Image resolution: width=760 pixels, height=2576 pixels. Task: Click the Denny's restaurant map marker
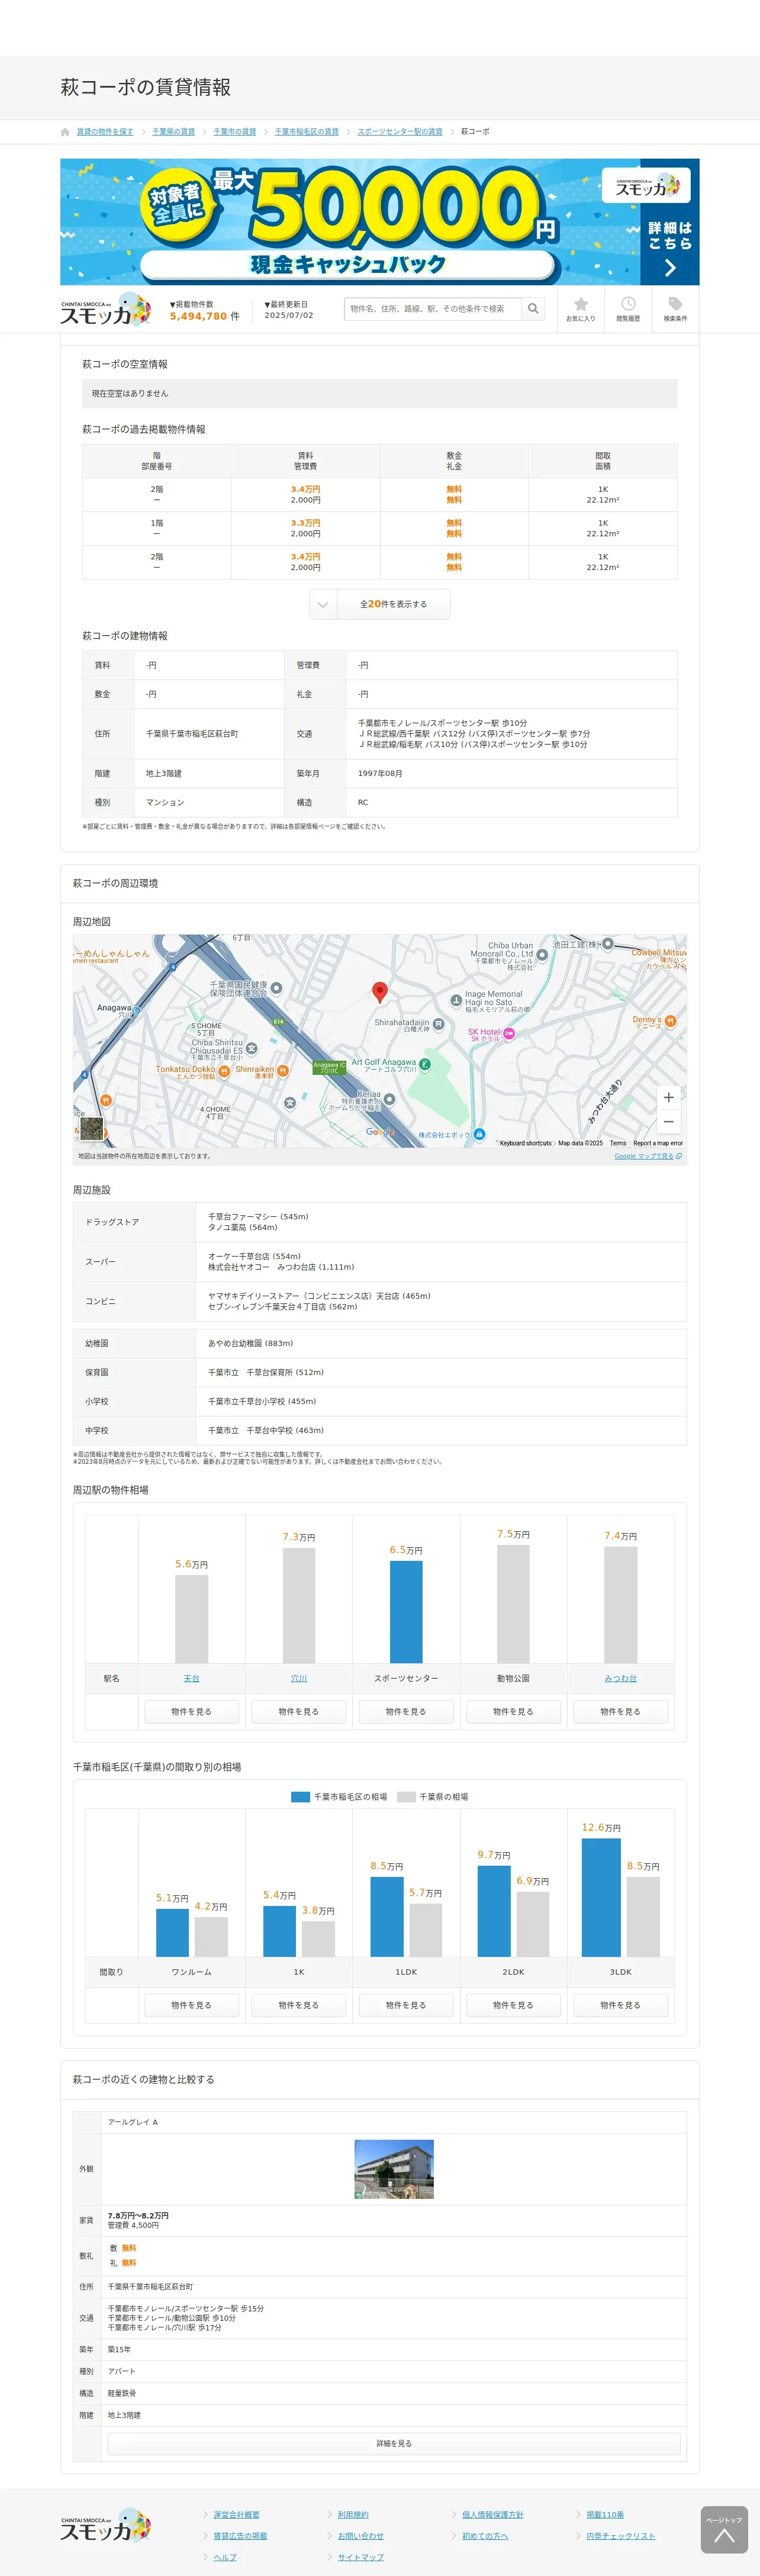670,1021
